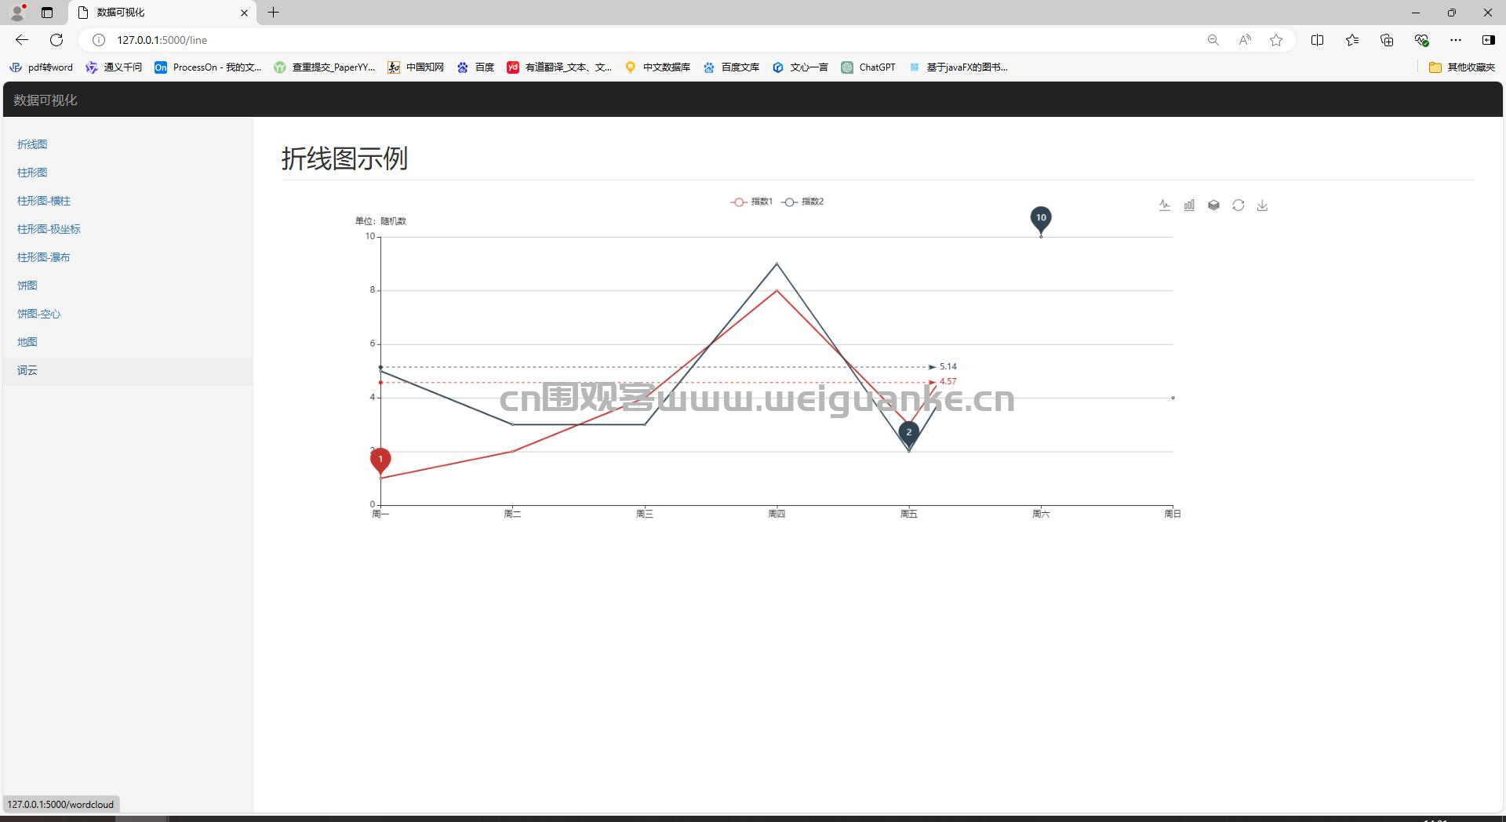Toggle the browser sidebar icon
The height and width of the screenshot is (822, 1506).
1488,40
